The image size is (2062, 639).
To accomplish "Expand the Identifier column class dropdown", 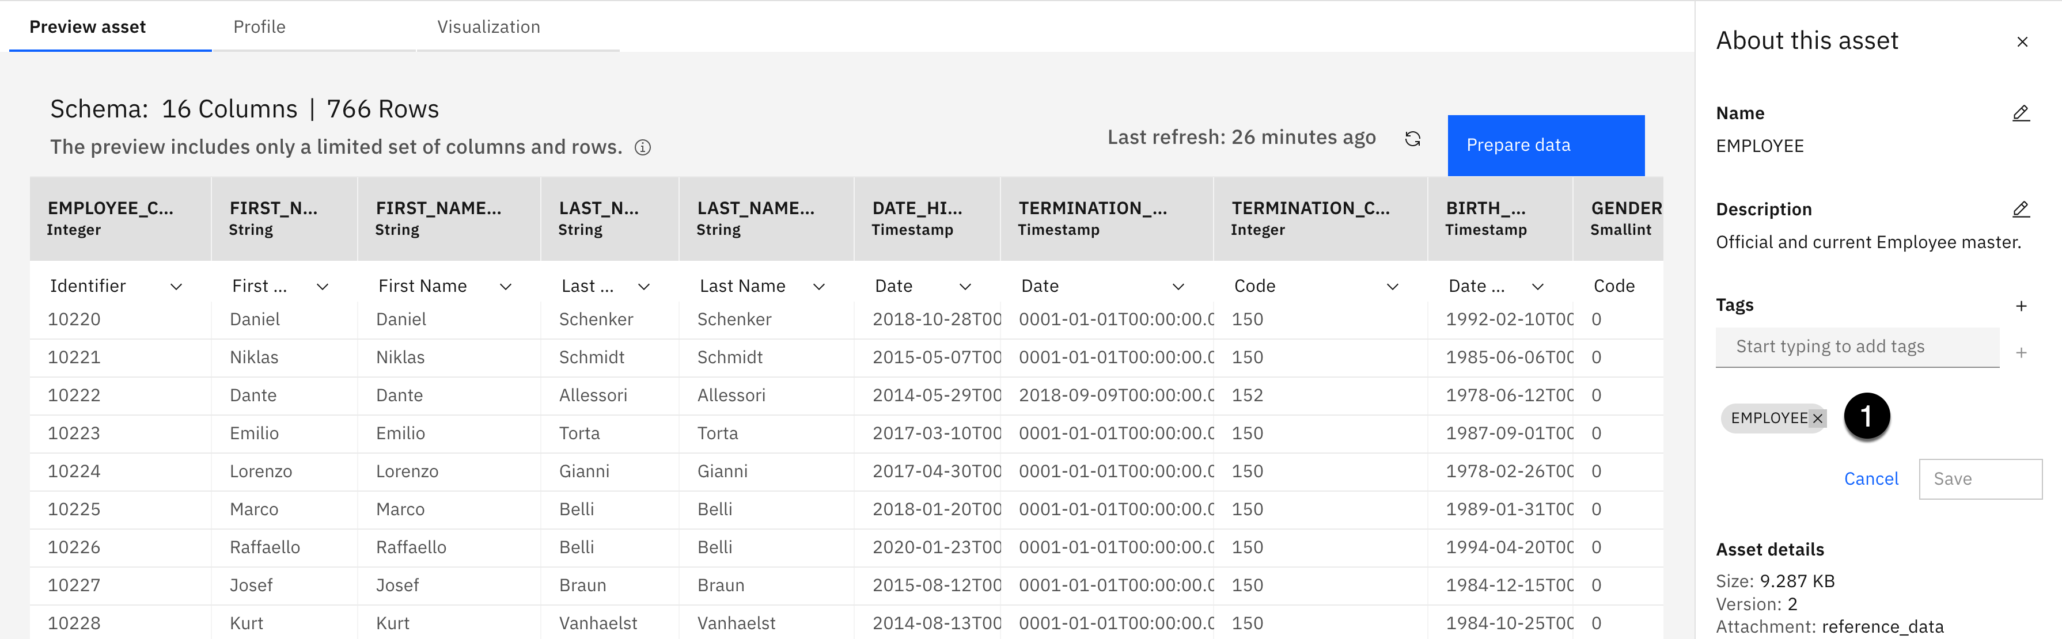I will tap(176, 287).
